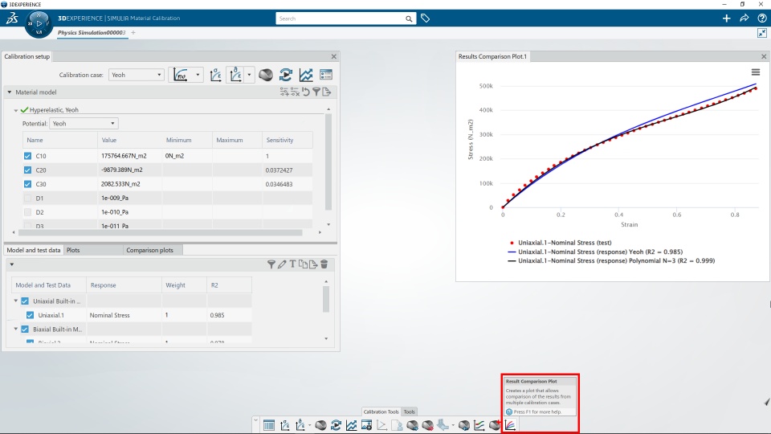Uncheck the C20 parameter checkbox
Viewport: 771px width, 434px height.
27,170
